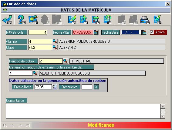Click into the Comentarios text area
This screenshot has height=130, width=172.
(x=83, y=111)
